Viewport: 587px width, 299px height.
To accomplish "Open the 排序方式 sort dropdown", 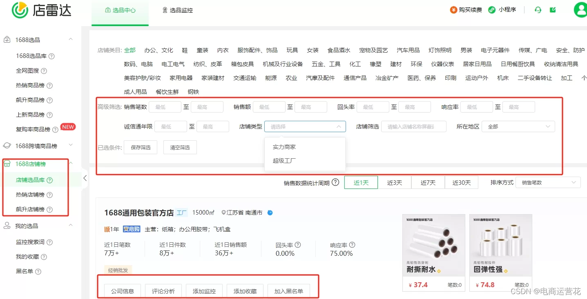I will pyautogui.click(x=547, y=183).
